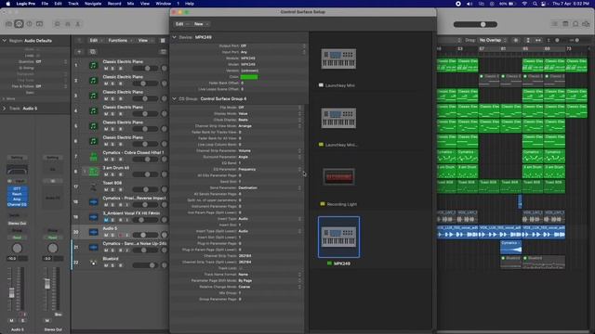Click the Channel EQ insert on Audio 5 strip
The height and width of the screenshot is (334, 595).
[17, 205]
